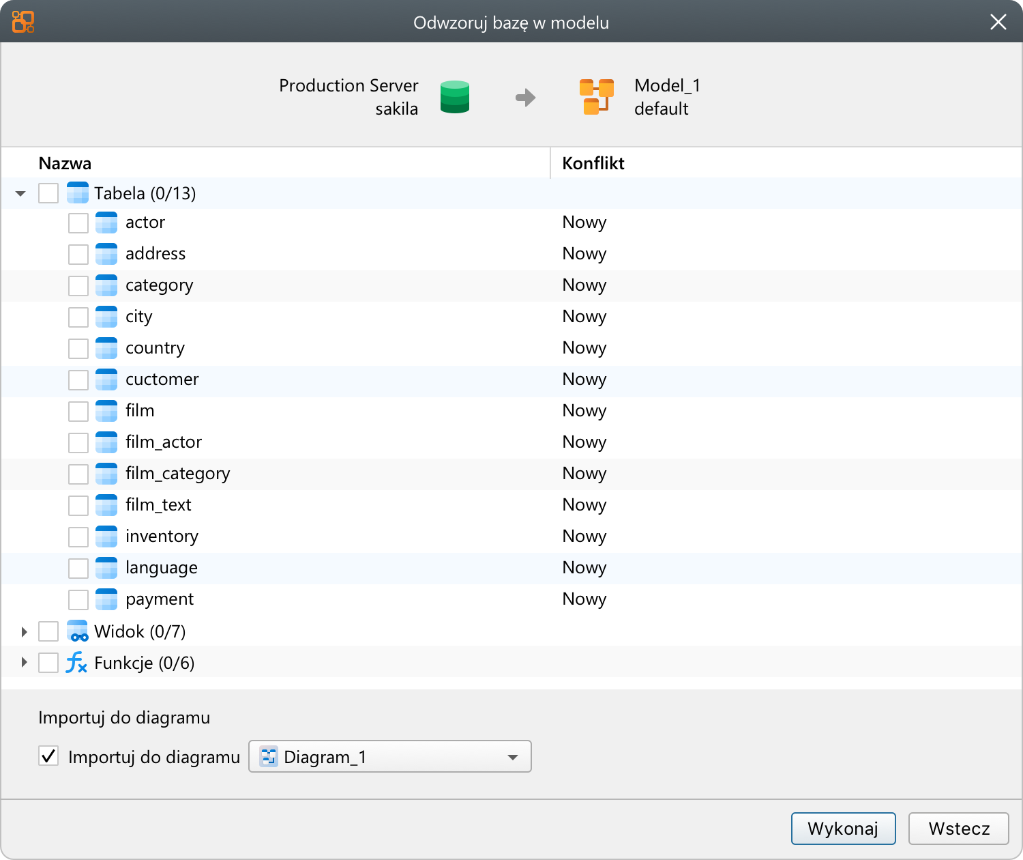
Task: Click the Nowy conflict value for payment
Action: pyautogui.click(x=584, y=599)
